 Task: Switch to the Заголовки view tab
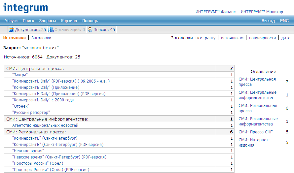tap(41, 38)
